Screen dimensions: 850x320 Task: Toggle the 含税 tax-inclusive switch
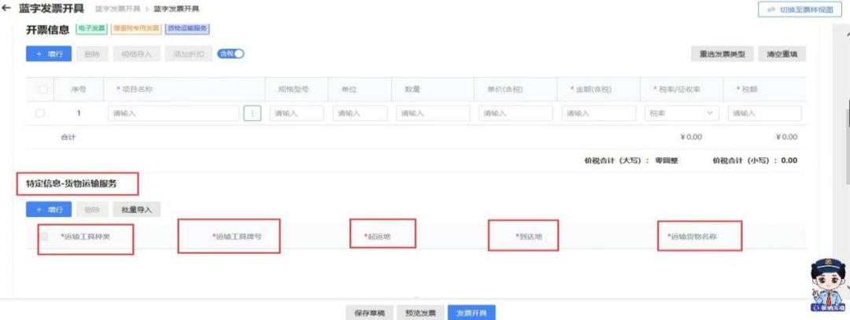pos(231,53)
